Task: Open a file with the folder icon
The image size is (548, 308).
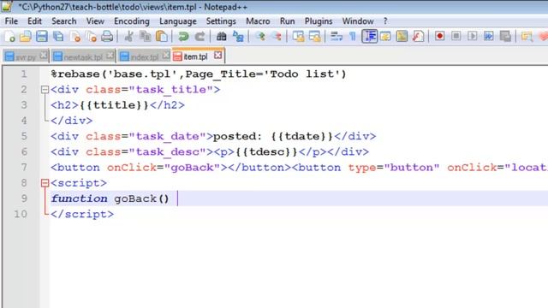Action: point(25,36)
